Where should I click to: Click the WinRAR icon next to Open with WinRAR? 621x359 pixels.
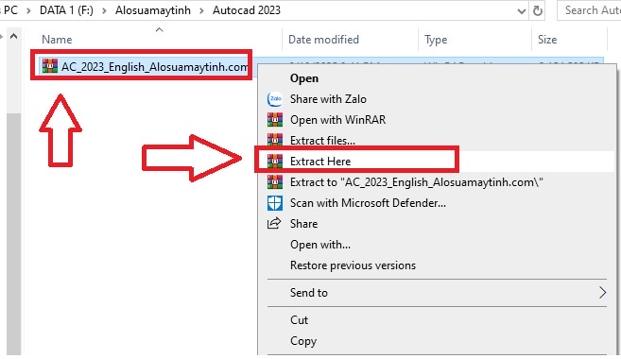point(275,120)
